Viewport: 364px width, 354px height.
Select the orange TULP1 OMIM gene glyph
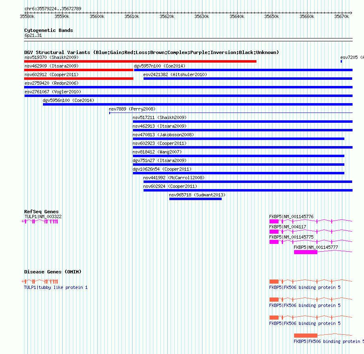(40, 282)
